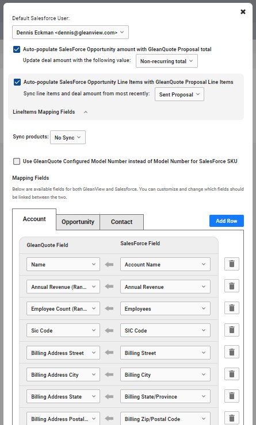
Task: Delete the Name mapping row
Action: pyautogui.click(x=232, y=264)
